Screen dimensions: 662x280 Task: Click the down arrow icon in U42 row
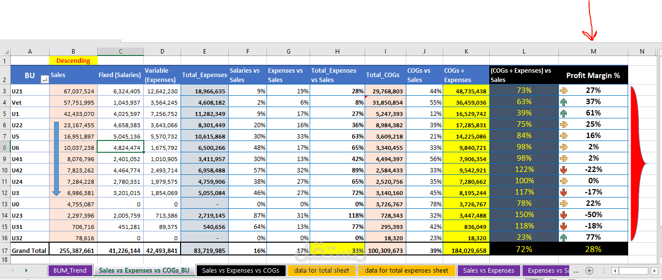563,169
